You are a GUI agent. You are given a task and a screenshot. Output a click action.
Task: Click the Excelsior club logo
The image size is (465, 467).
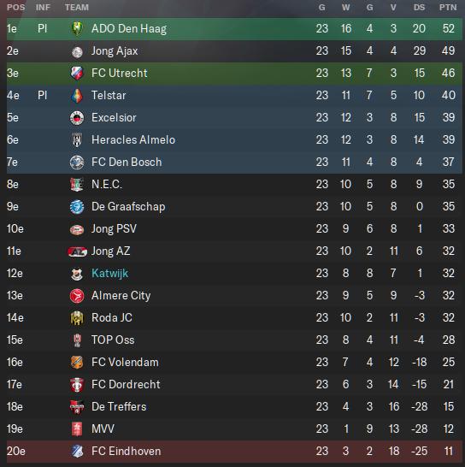pyautogui.click(x=77, y=118)
